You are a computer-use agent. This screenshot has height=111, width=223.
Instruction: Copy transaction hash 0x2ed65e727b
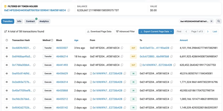tap(34, 82)
